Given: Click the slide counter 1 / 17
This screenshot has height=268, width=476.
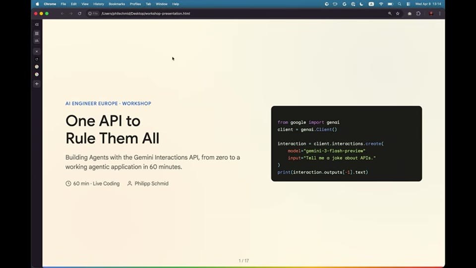Looking at the screenshot, I should (x=244, y=261).
